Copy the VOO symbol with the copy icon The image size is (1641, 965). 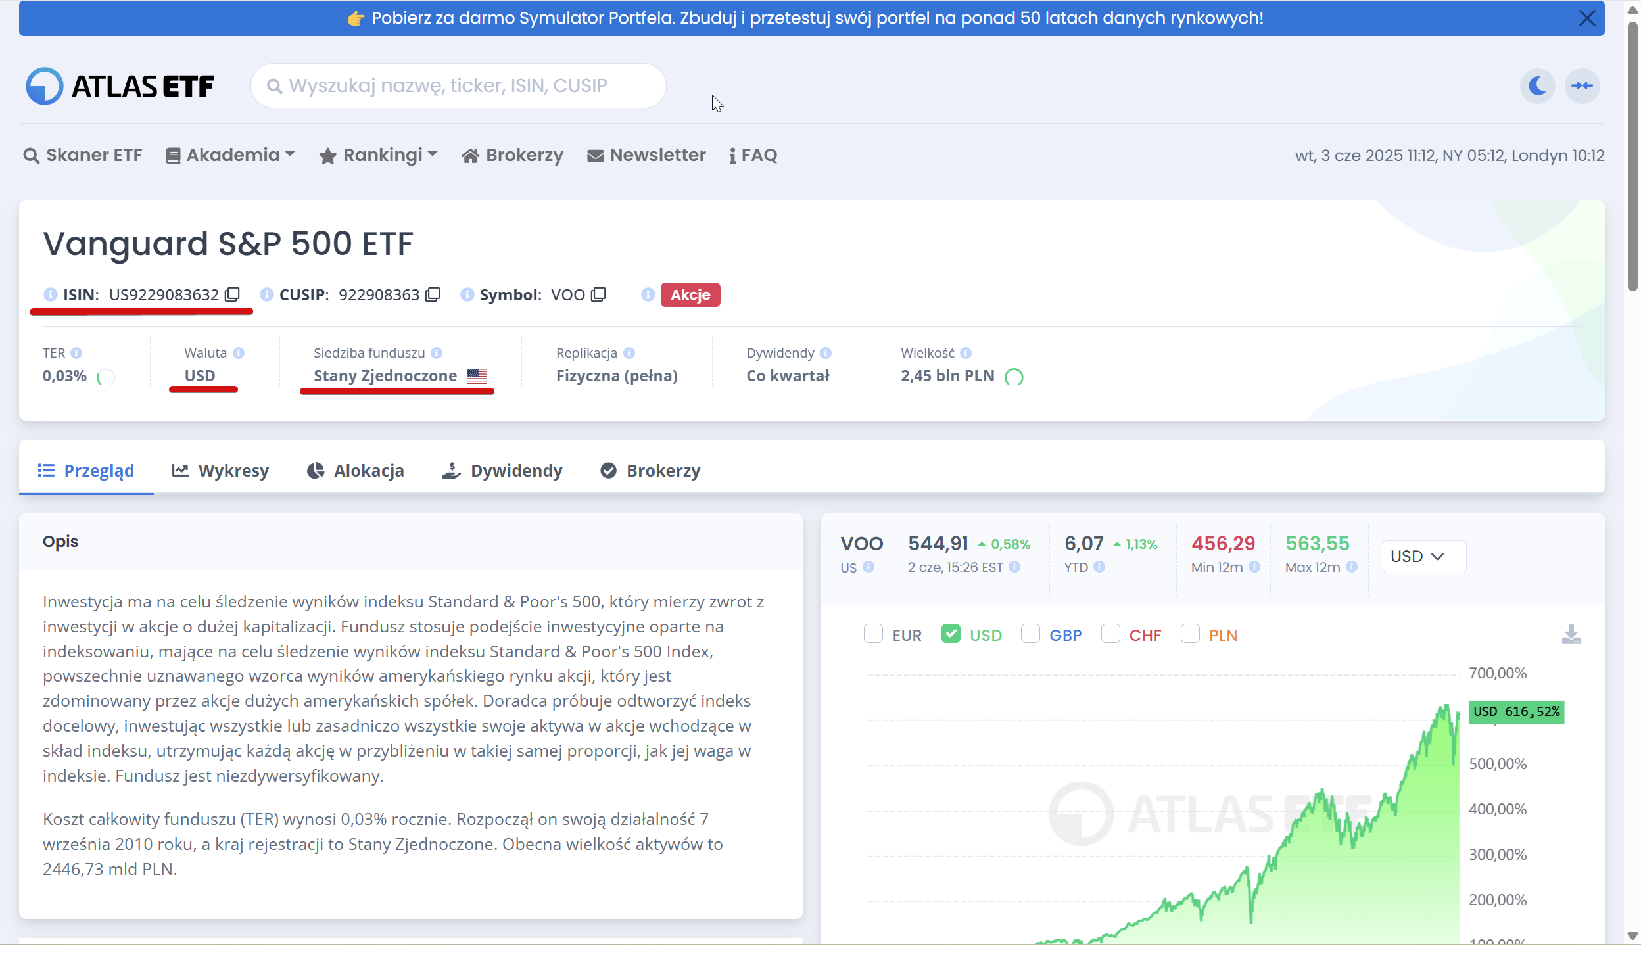(598, 294)
